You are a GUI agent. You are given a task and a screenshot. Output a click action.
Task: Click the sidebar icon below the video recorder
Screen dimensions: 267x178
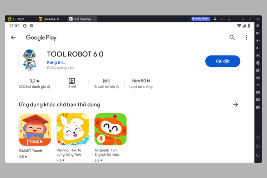[x=258, y=100]
